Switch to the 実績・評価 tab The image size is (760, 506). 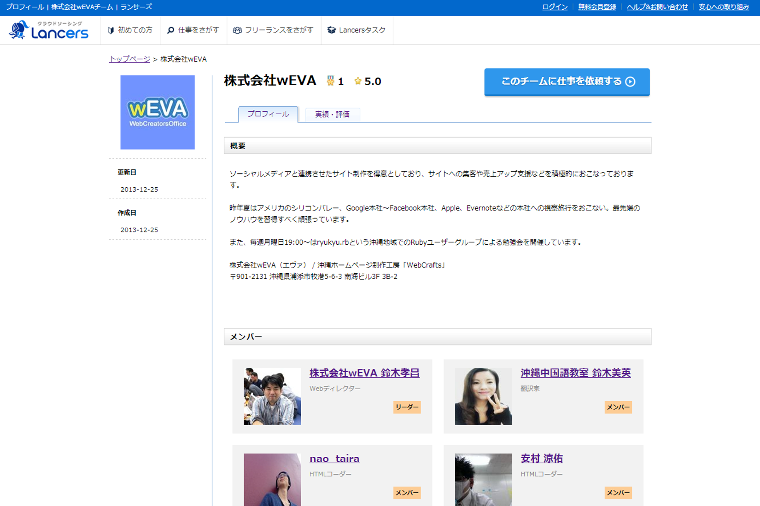[x=332, y=115]
